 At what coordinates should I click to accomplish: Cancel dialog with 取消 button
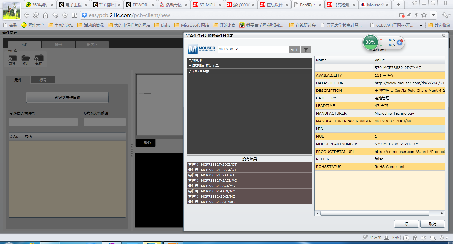coord(432,224)
